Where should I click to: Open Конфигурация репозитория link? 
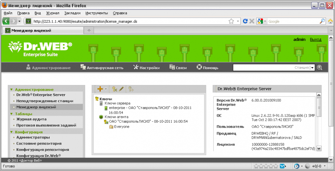[43, 150]
